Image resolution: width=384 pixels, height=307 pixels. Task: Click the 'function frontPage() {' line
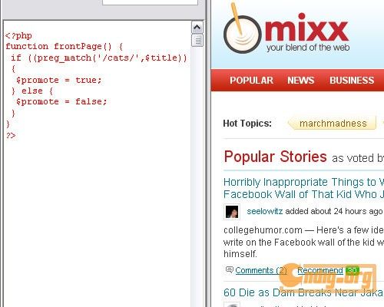[64, 47]
